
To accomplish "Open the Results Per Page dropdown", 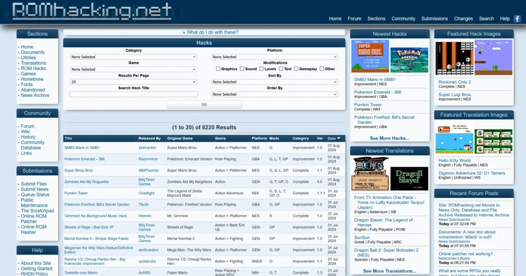I will point(134,82).
